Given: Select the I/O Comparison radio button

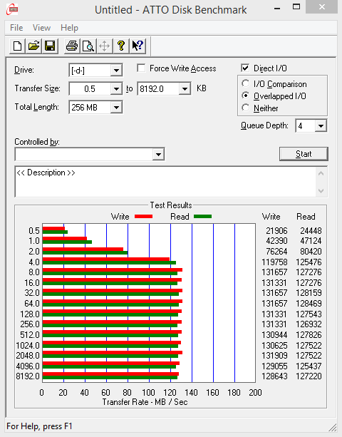Looking at the screenshot, I should point(245,83).
